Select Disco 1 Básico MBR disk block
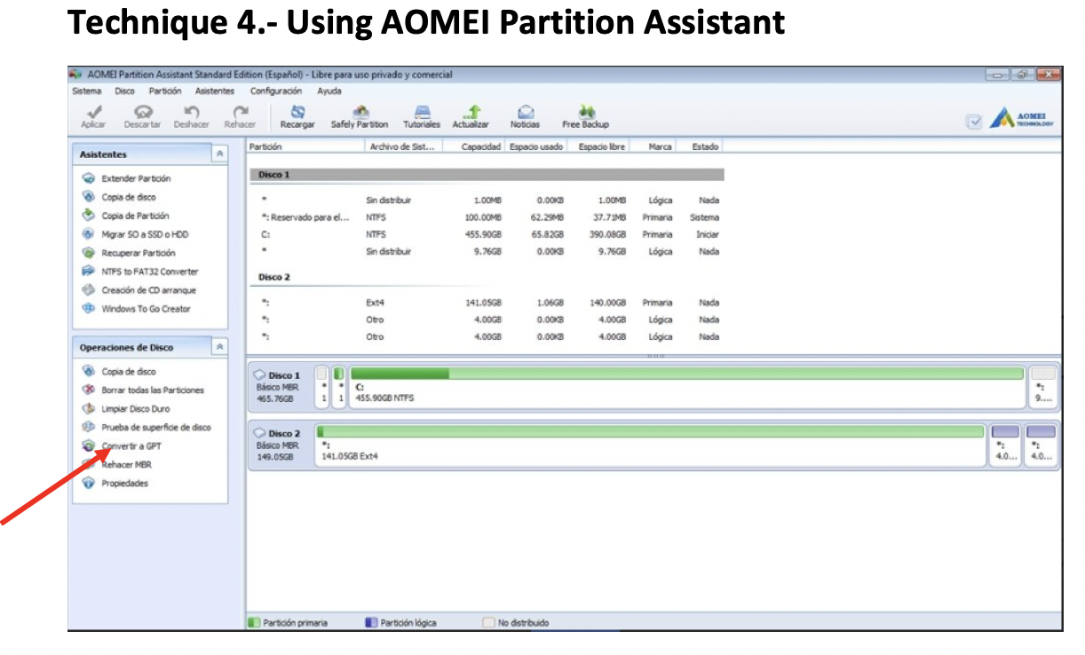The image size is (1085, 655). click(x=280, y=387)
